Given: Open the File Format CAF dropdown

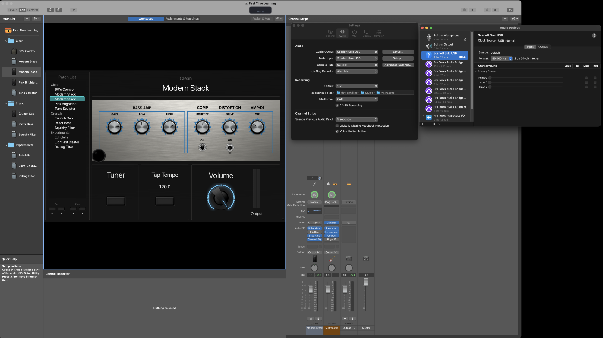Looking at the screenshot, I should click(x=357, y=99).
